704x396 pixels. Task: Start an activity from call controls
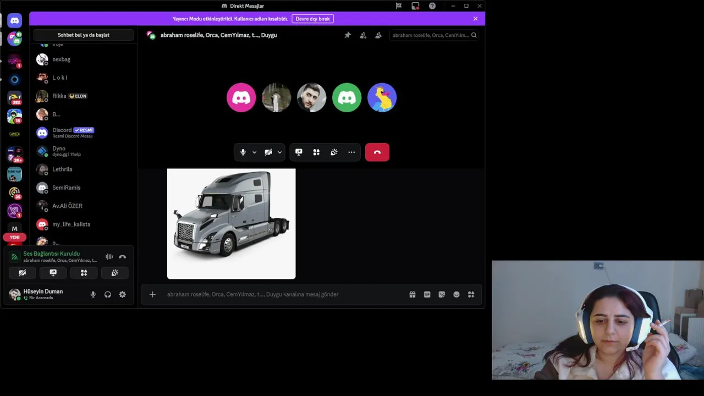316,152
